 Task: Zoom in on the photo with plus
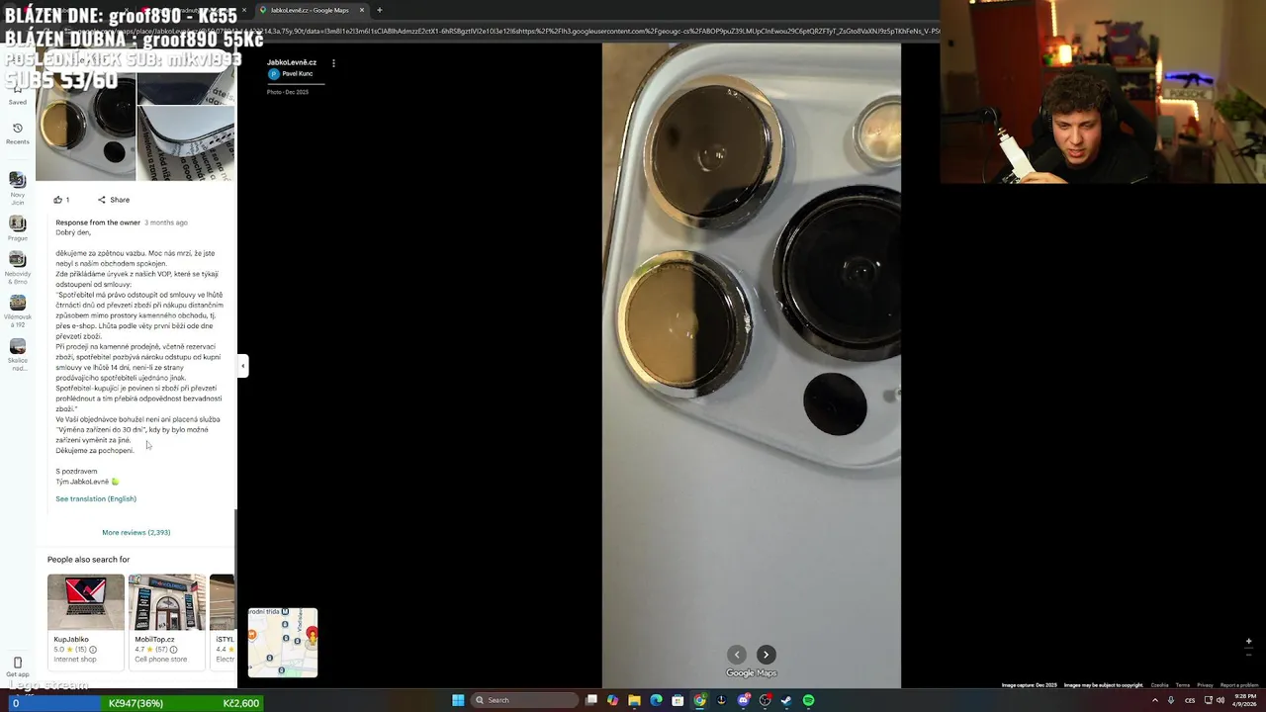coord(1248,642)
